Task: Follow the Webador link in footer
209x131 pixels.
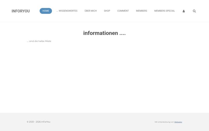Action: [x=178, y=122]
